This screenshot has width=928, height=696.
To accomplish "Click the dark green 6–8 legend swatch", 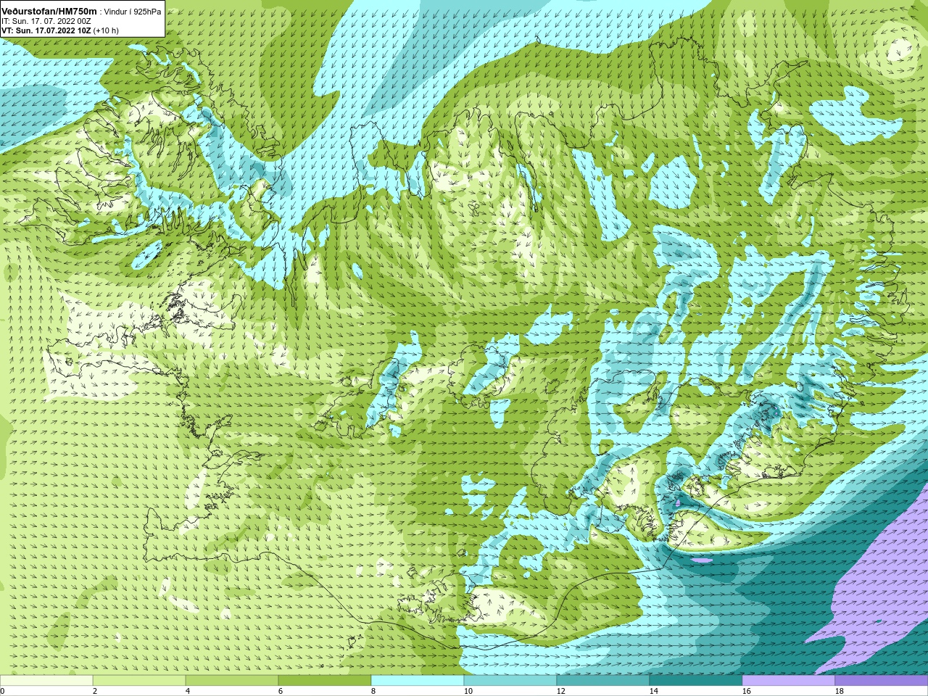I will click(x=325, y=681).
